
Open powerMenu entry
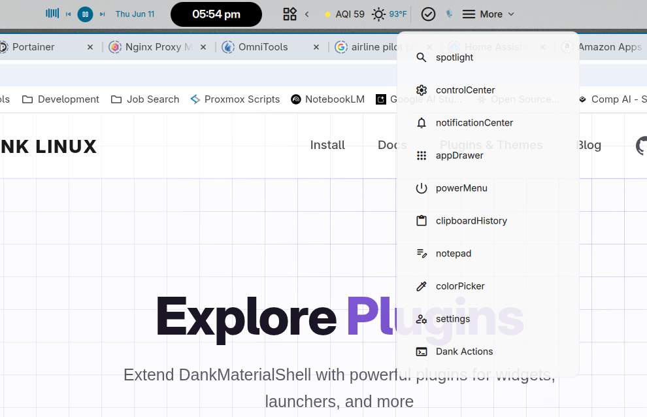click(488, 188)
